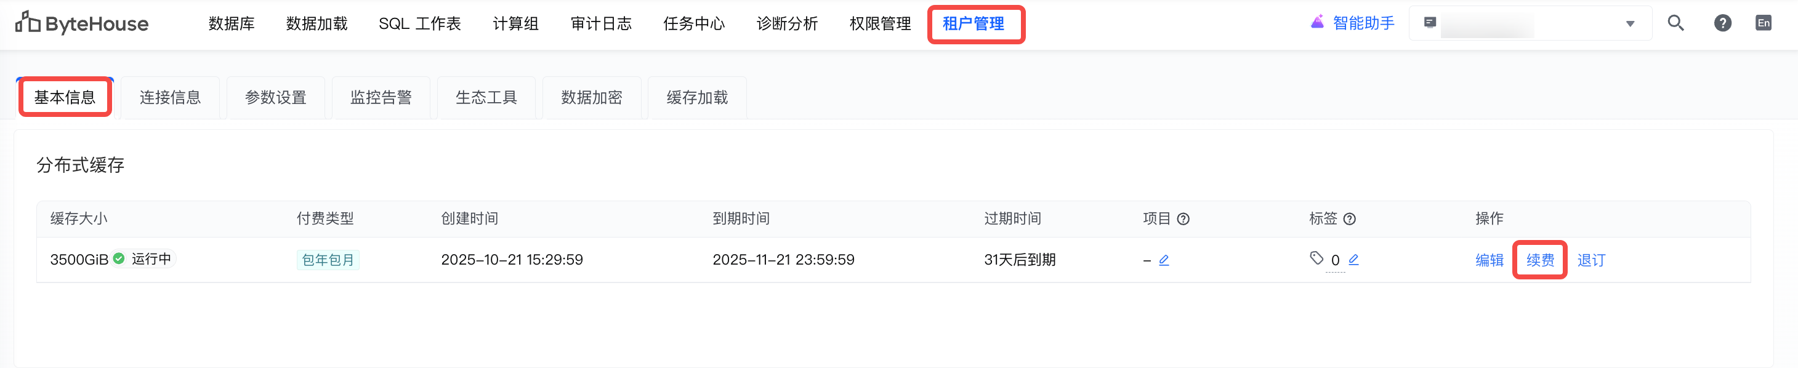
Task: Go to SQL 工作表 menu
Action: [419, 24]
